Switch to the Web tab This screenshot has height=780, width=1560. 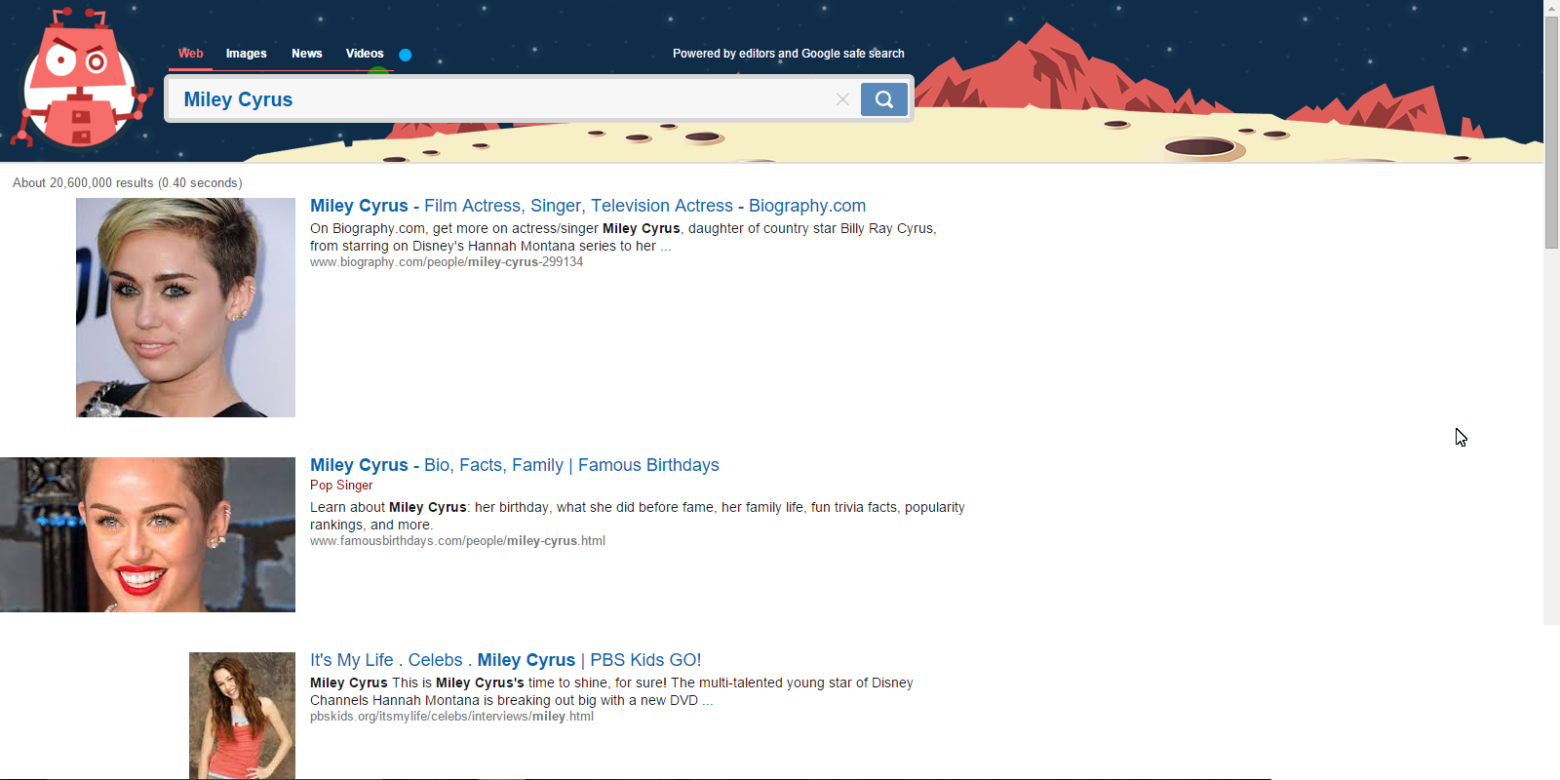pyautogui.click(x=191, y=54)
